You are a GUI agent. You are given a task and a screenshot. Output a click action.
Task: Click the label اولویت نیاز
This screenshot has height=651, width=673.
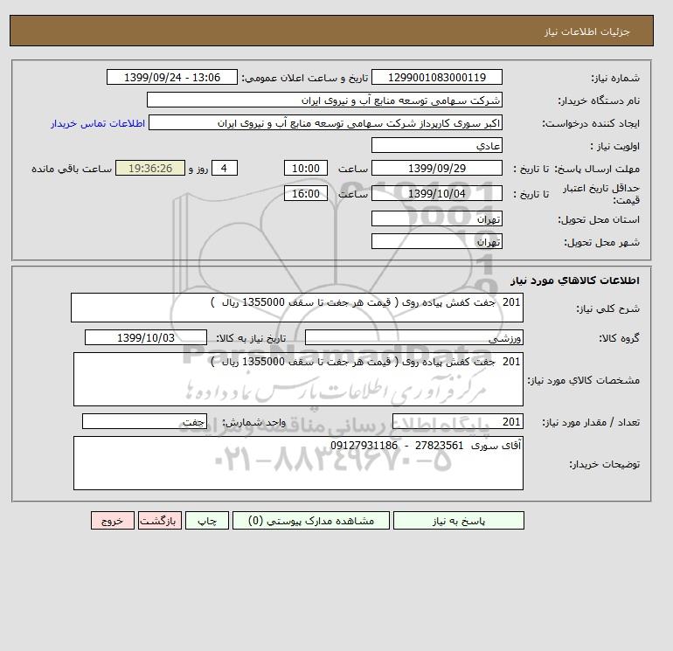[615, 146]
